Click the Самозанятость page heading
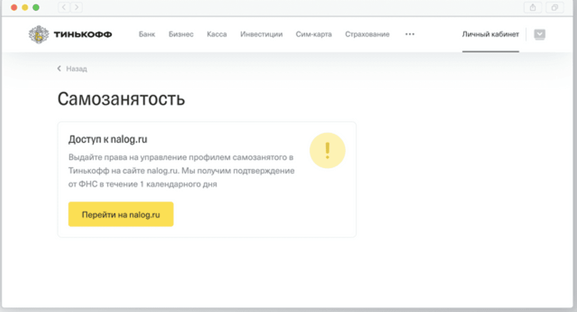This screenshot has height=312, width=577. 121,99
